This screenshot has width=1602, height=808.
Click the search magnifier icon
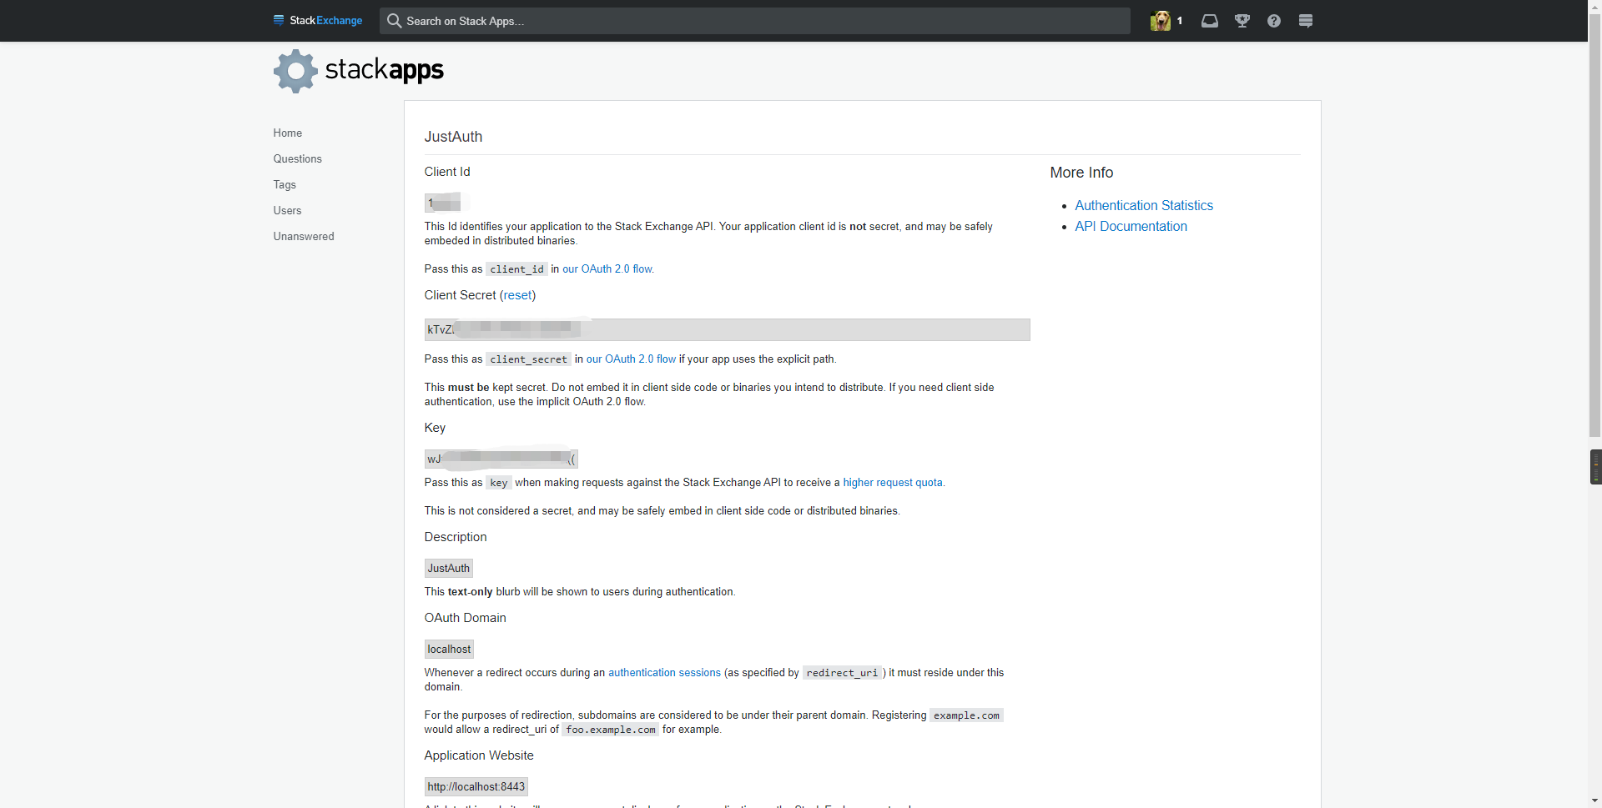click(395, 21)
